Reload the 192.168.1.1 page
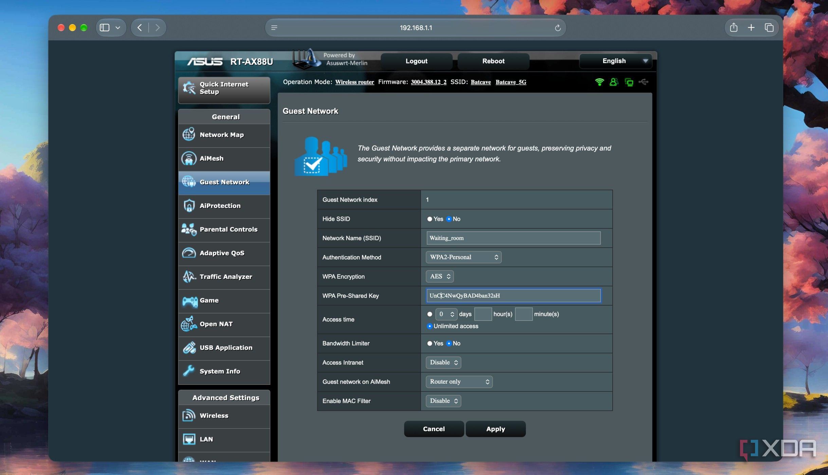 pyautogui.click(x=557, y=28)
